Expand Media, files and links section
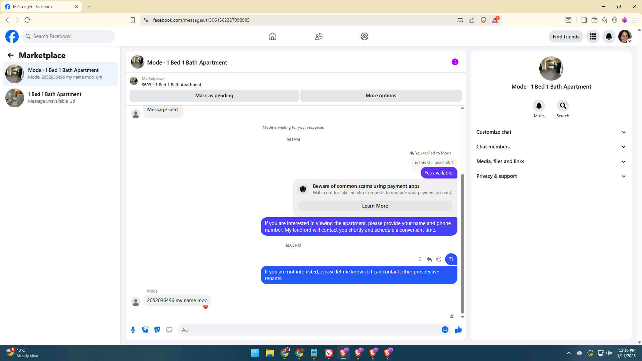 click(x=551, y=161)
